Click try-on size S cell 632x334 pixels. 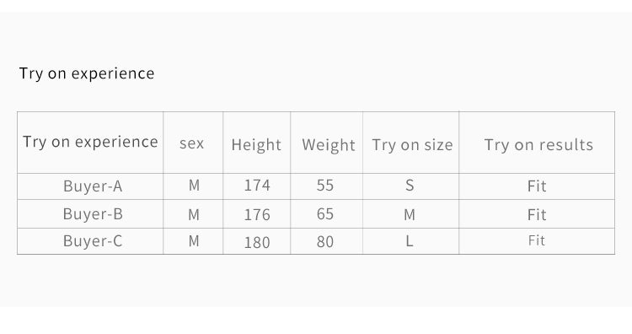pos(410,186)
